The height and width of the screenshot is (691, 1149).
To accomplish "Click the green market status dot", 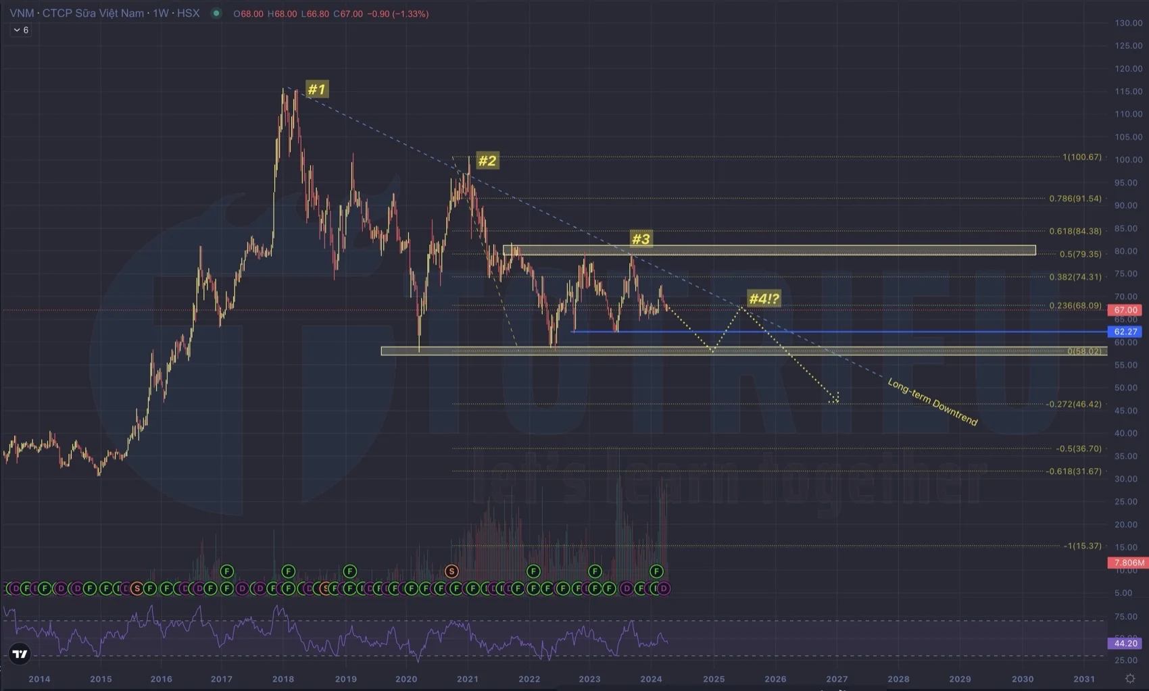I will pos(216,14).
